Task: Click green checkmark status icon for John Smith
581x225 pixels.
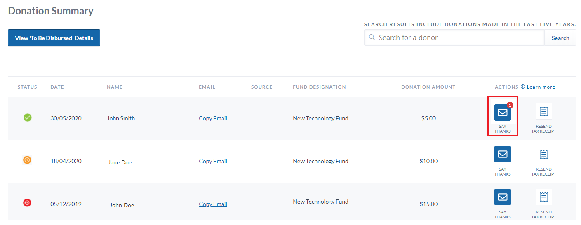Action: 27,118
